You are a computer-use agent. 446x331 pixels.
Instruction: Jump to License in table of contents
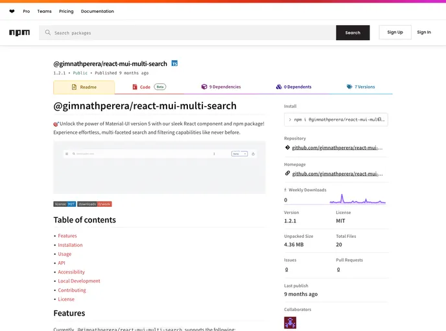click(x=66, y=299)
